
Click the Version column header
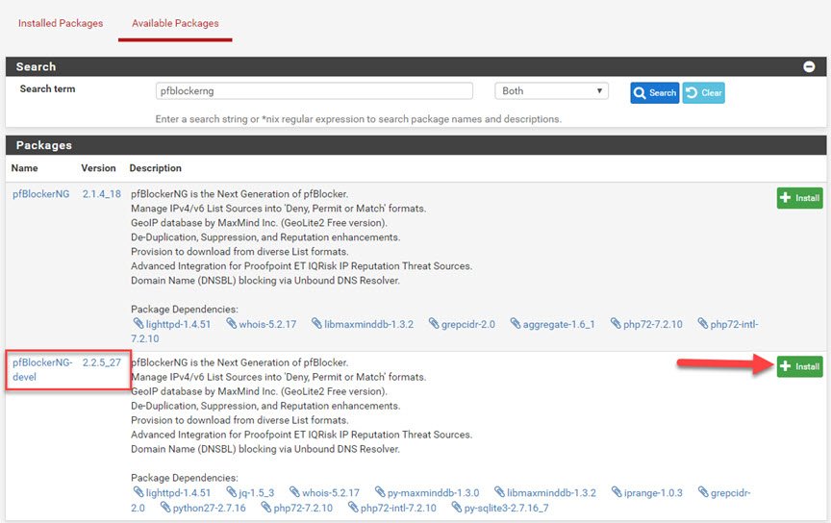click(x=98, y=168)
